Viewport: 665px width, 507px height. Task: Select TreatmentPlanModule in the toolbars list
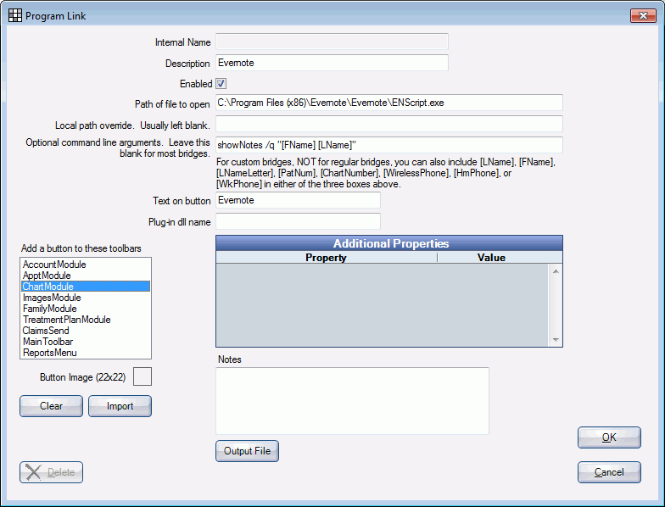[x=85, y=320]
